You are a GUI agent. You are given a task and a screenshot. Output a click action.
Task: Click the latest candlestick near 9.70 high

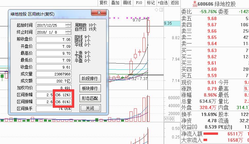[x=148, y=26]
